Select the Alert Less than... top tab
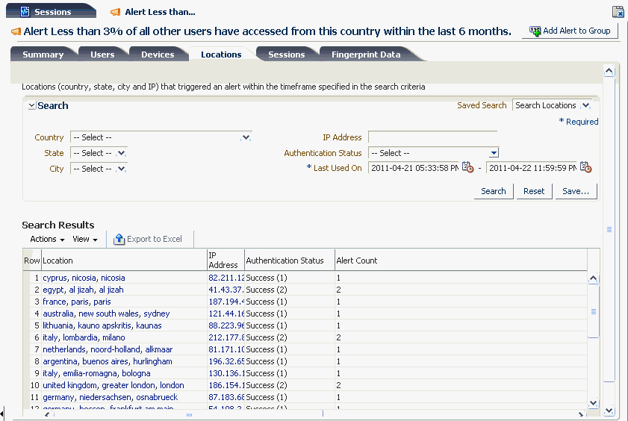Viewport: 628px width, 421px height. coord(153,12)
